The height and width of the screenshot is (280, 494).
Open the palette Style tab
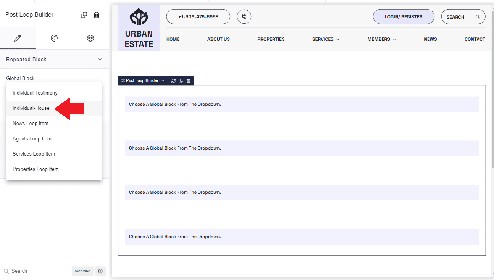pos(54,38)
